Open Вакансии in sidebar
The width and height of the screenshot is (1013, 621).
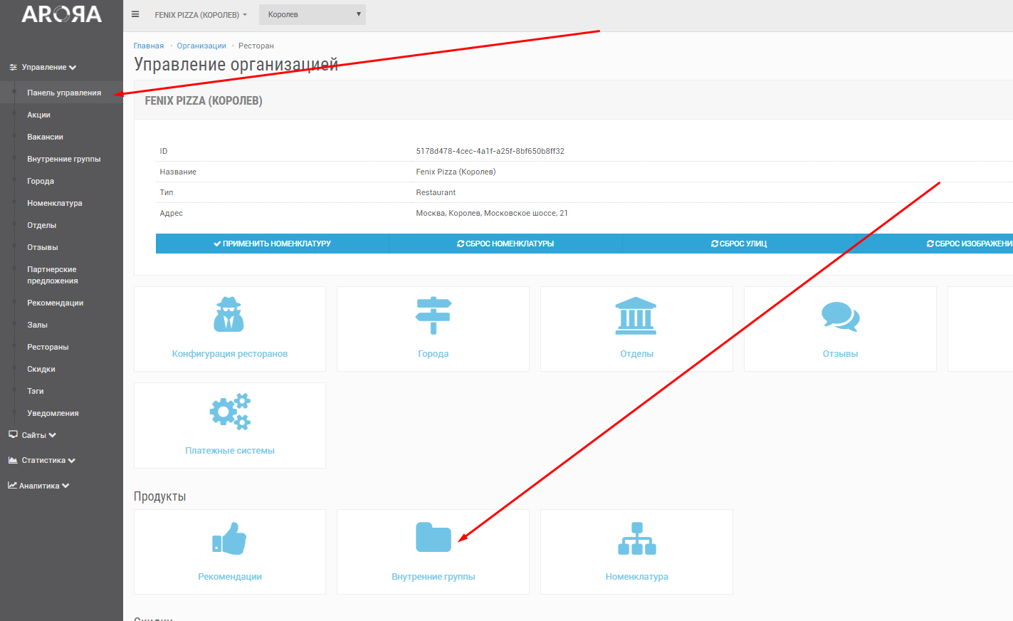point(45,137)
